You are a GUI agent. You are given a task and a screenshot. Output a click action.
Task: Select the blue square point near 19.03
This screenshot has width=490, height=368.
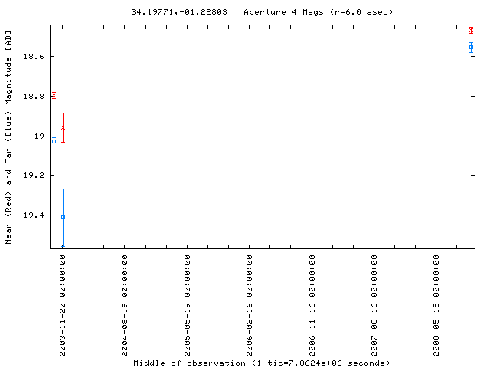[54, 141]
